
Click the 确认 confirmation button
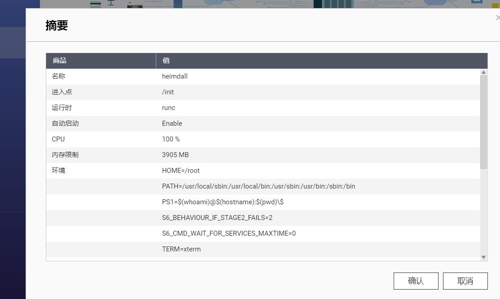[x=416, y=281]
